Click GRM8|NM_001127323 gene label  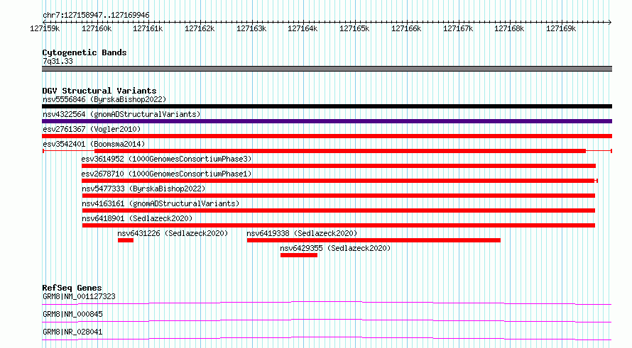[x=79, y=296]
